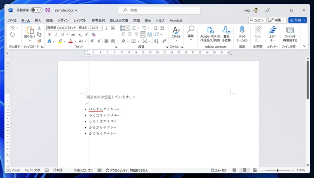Click the Character Border icon
Image resolution: width=314 pixels, height=178 pixels.
pos(113,28)
